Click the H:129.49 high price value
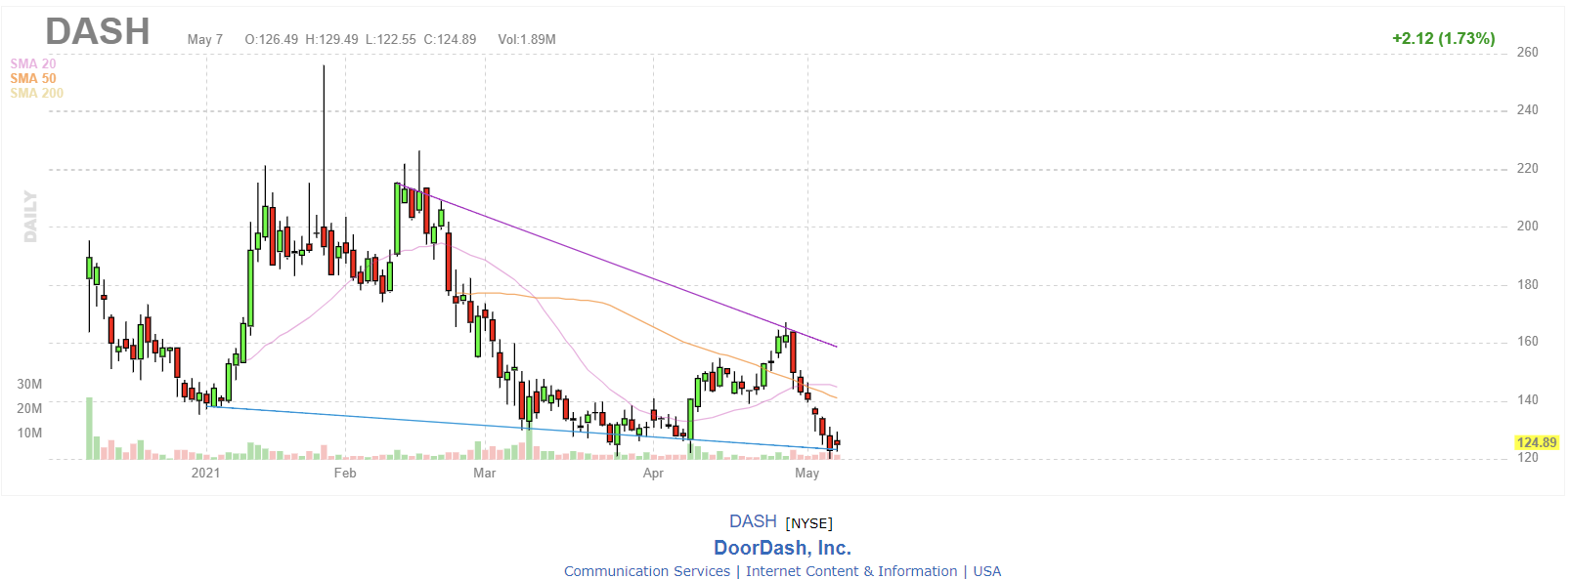 coord(332,39)
